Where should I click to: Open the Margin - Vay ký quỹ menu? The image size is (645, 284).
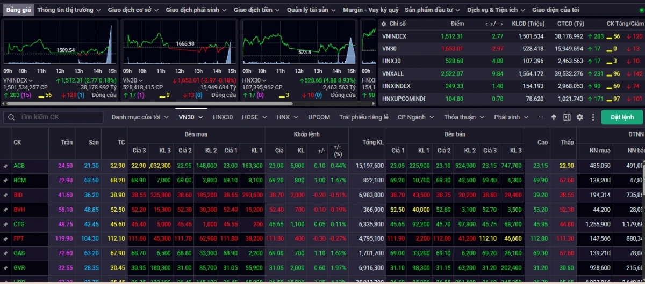pos(371,10)
